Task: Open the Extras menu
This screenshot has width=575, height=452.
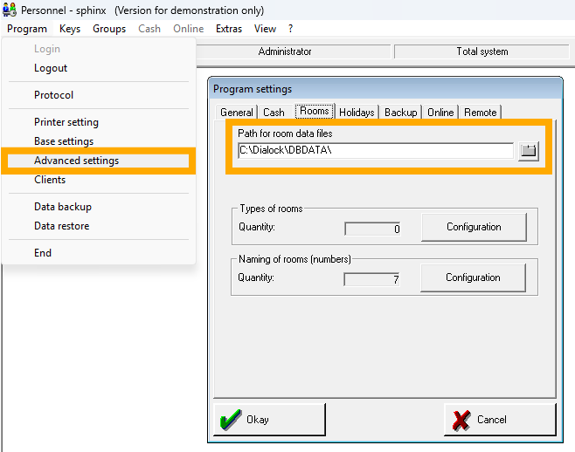Action: click(229, 29)
